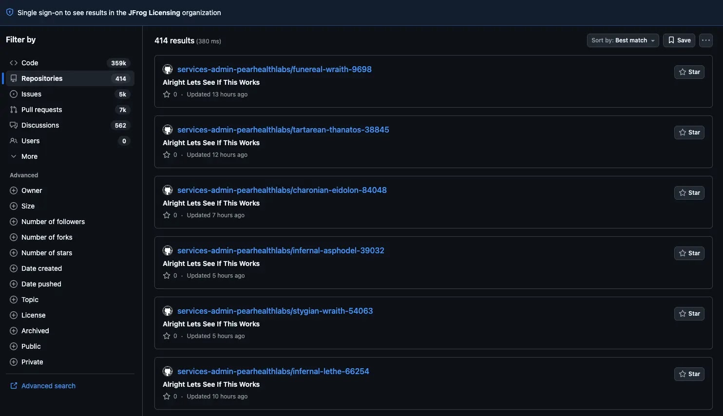Star the stygian-wraith-54063 repository
This screenshot has height=416, width=723.
coord(689,314)
